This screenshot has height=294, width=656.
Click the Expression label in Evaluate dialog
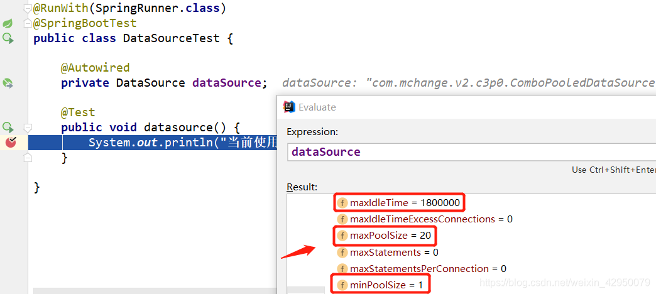click(x=312, y=132)
